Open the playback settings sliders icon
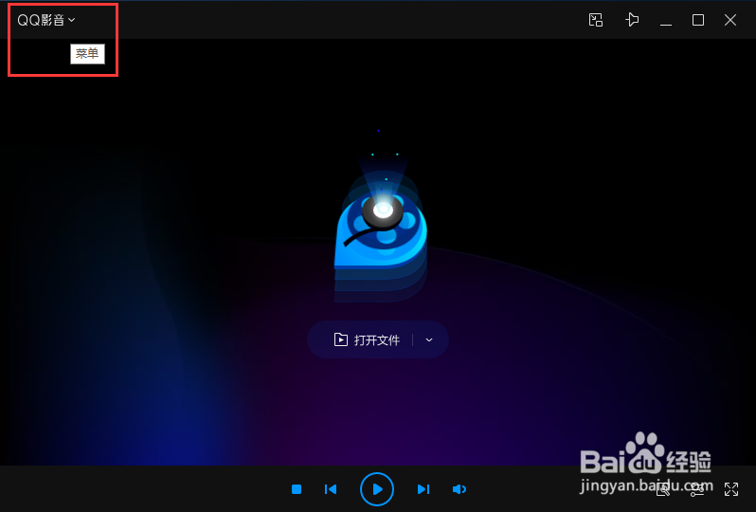Image resolution: width=756 pixels, height=512 pixels. (697, 490)
